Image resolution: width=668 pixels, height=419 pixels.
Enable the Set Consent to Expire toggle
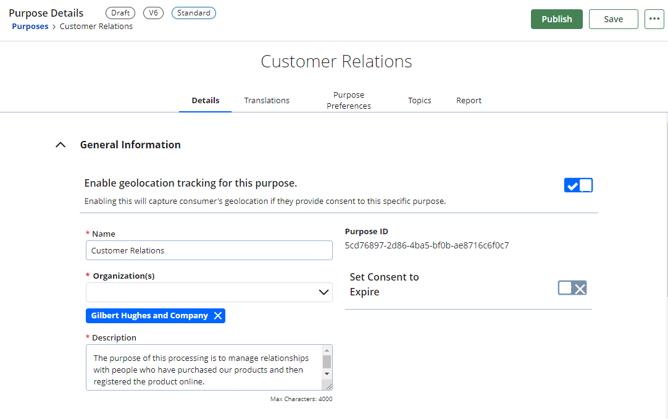[x=572, y=287]
